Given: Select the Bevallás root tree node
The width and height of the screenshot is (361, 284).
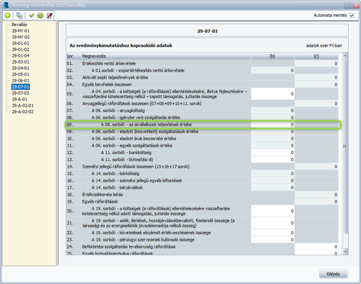Looking at the screenshot, I should pos(19,24).
